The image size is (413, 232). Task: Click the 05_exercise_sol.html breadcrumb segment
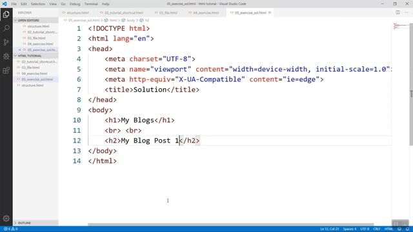pos(84,20)
